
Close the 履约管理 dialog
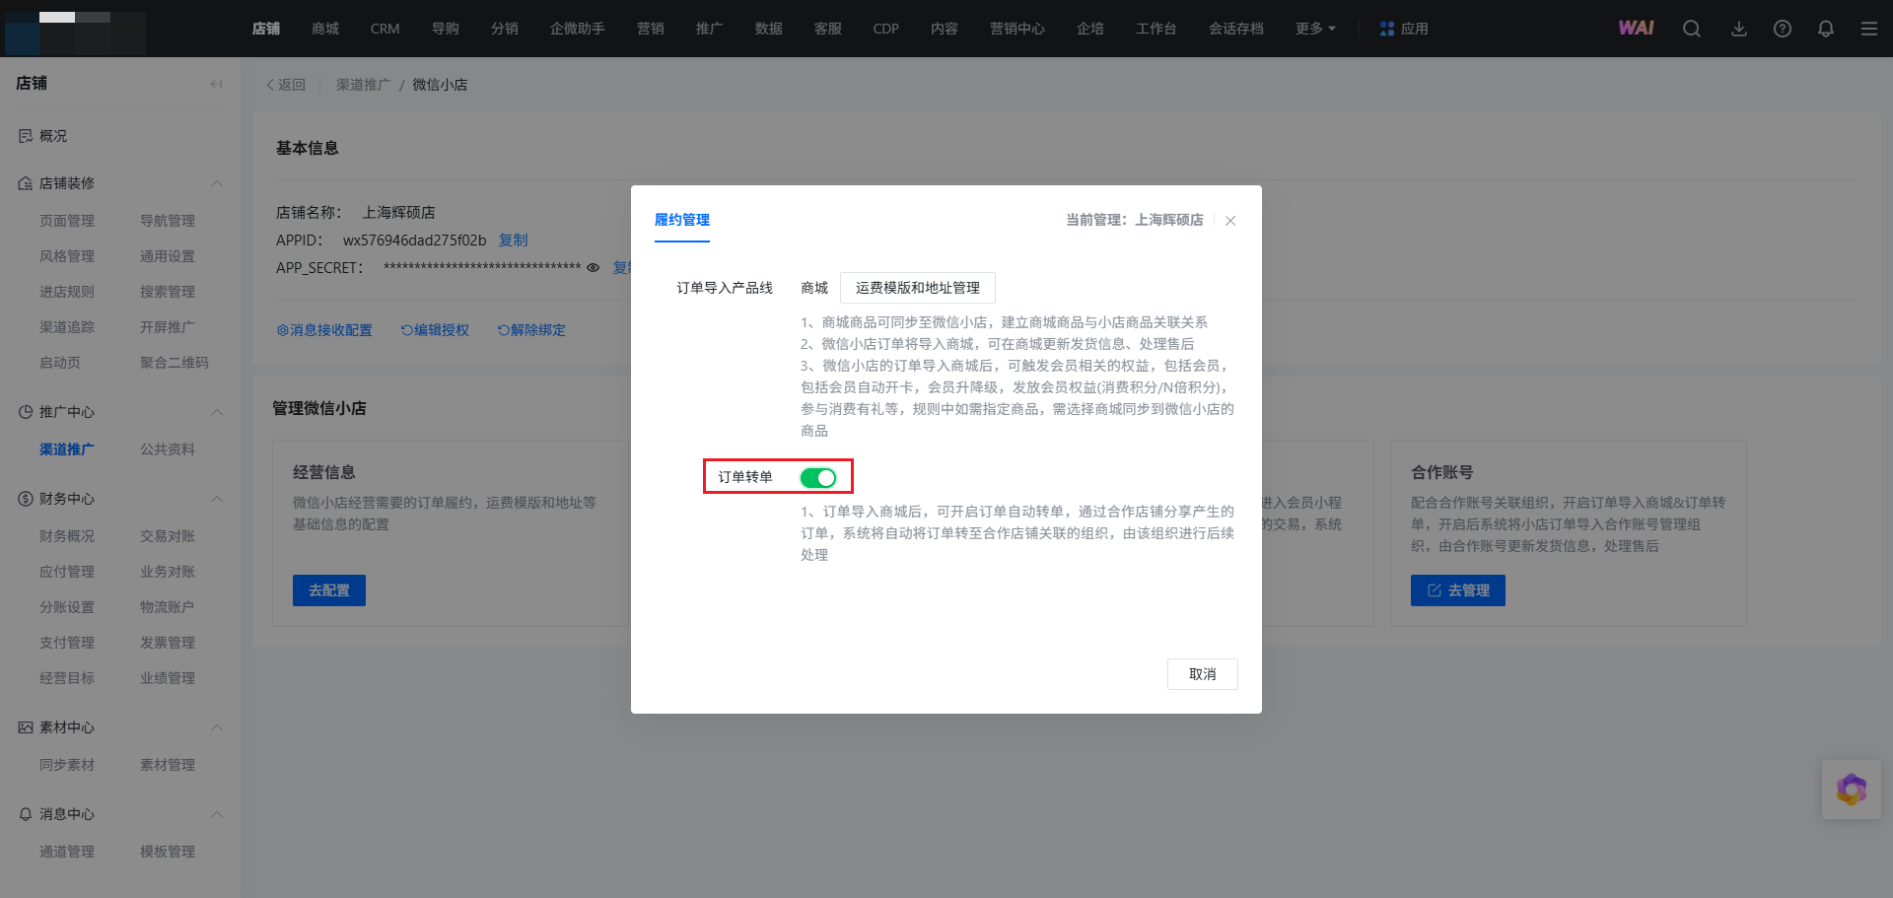click(x=1229, y=221)
